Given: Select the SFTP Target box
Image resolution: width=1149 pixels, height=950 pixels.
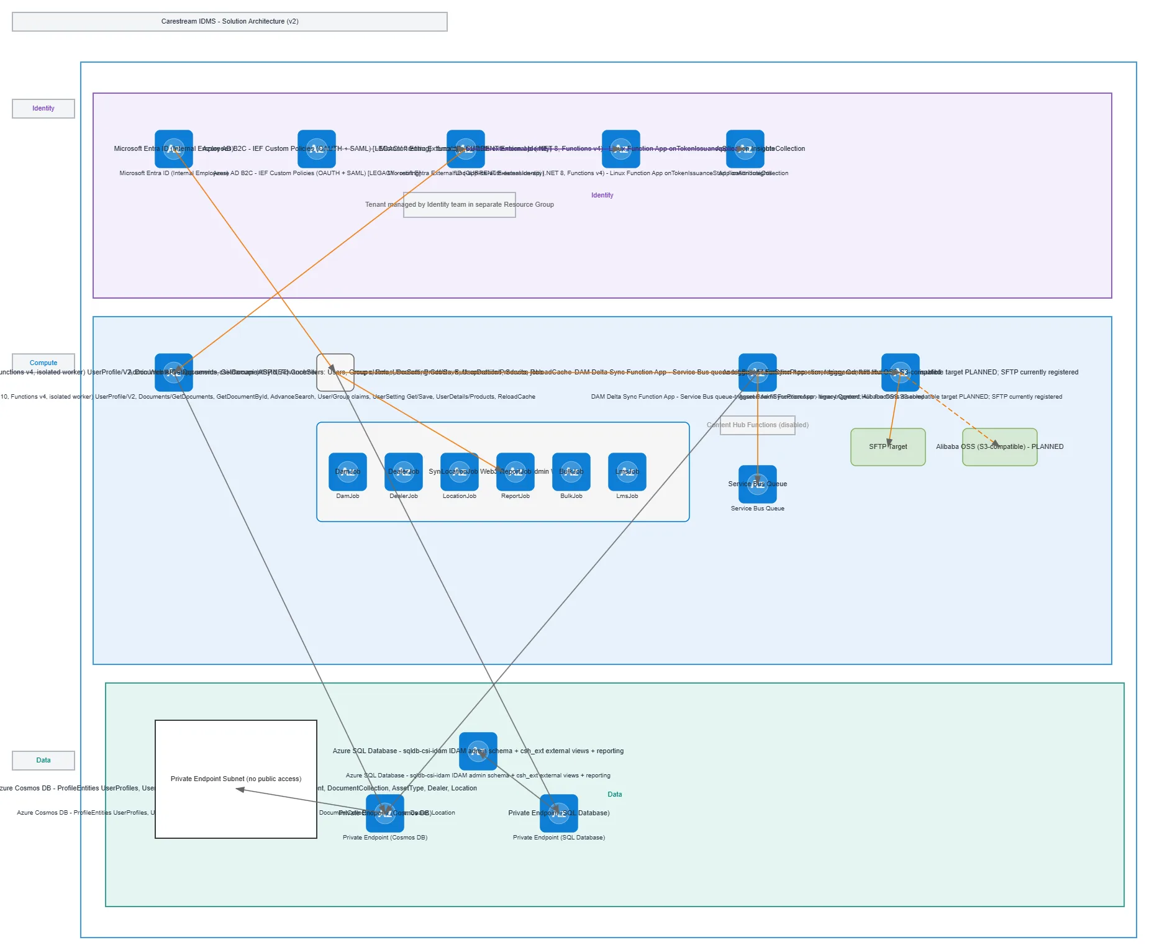Looking at the screenshot, I should click(888, 447).
